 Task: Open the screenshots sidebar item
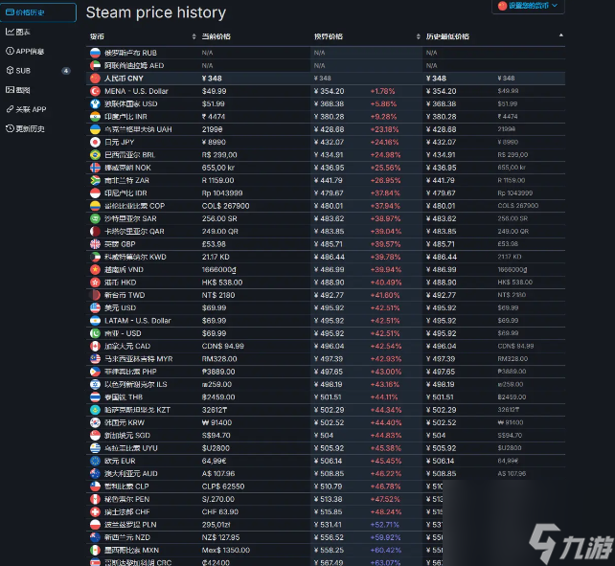18,90
